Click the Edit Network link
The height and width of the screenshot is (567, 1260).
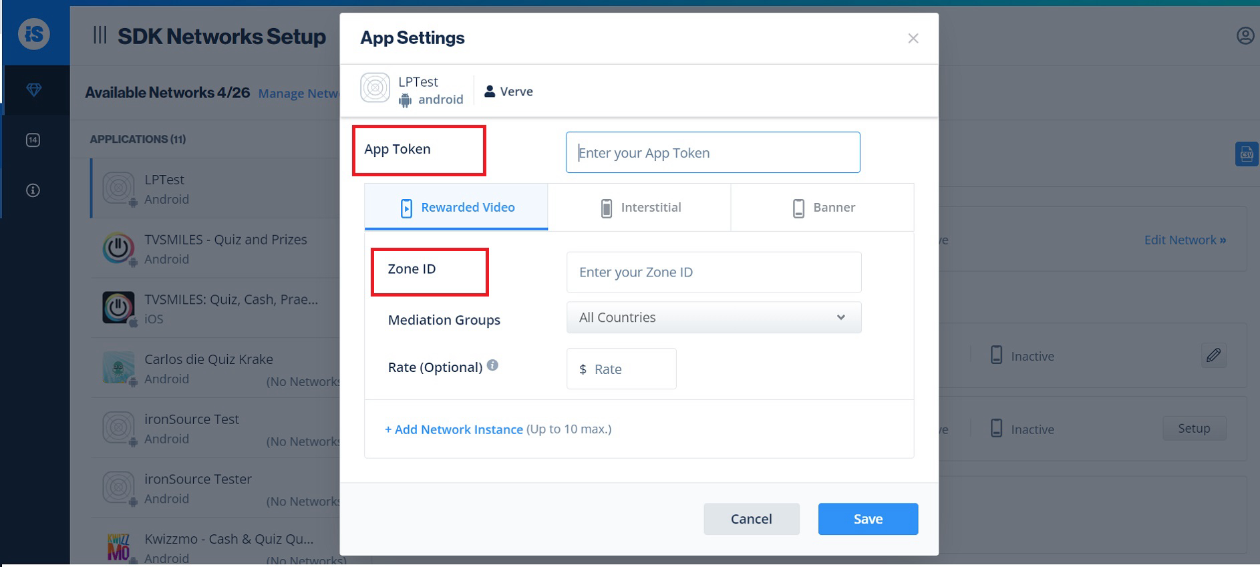click(1185, 240)
